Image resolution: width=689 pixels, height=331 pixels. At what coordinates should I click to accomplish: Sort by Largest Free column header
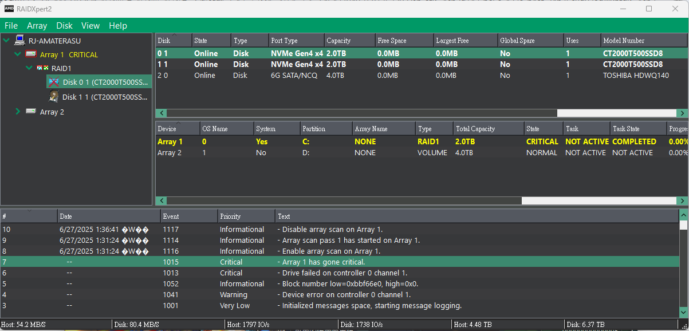click(466, 41)
